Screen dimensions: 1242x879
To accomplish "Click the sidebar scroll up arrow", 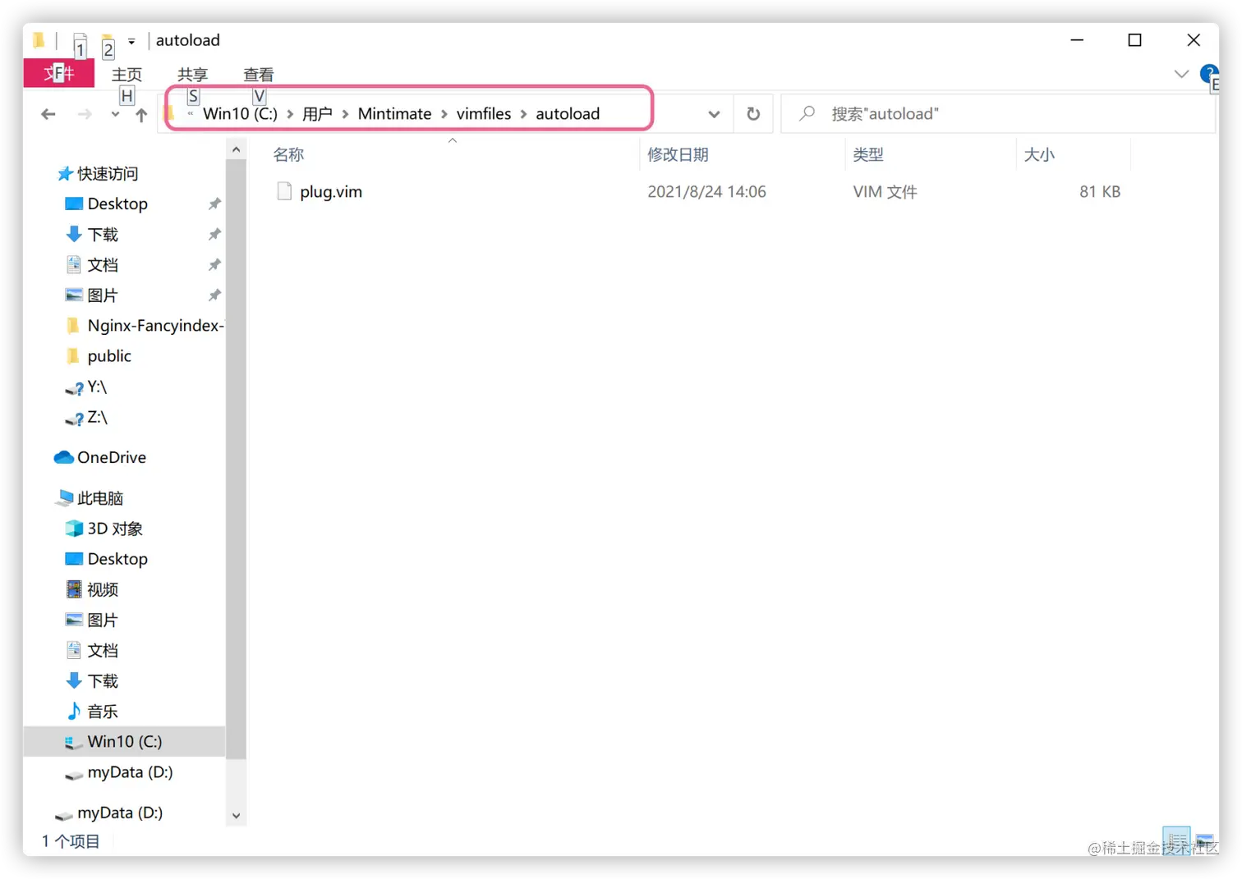I will click(x=236, y=149).
